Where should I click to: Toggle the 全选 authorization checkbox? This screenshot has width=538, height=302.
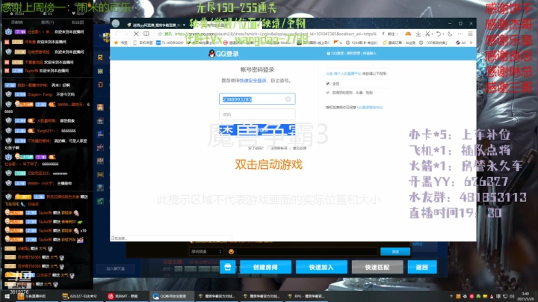tap(328, 84)
